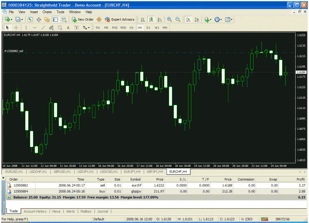
Task: Click the Balance summary row
Action: 156,197
